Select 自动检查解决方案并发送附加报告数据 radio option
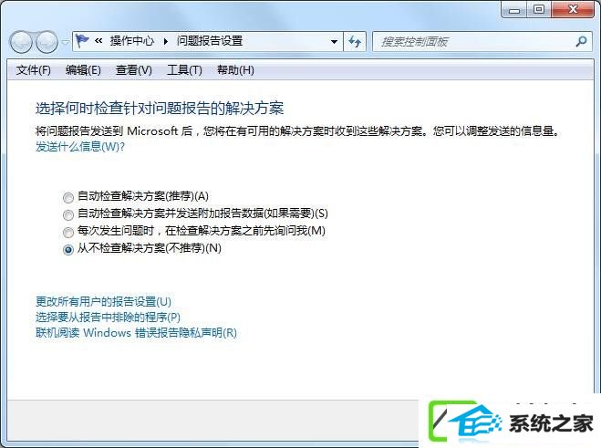The image size is (601, 448). 68,214
